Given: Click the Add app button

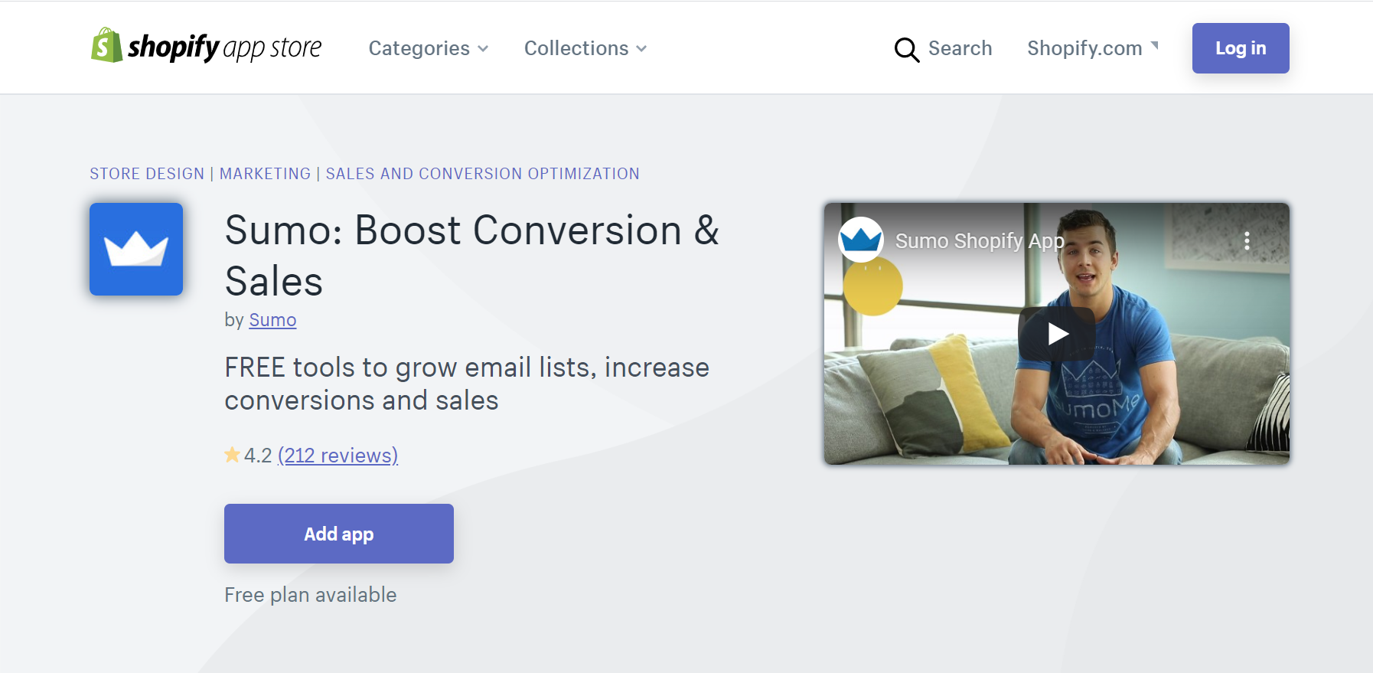Looking at the screenshot, I should (x=338, y=534).
